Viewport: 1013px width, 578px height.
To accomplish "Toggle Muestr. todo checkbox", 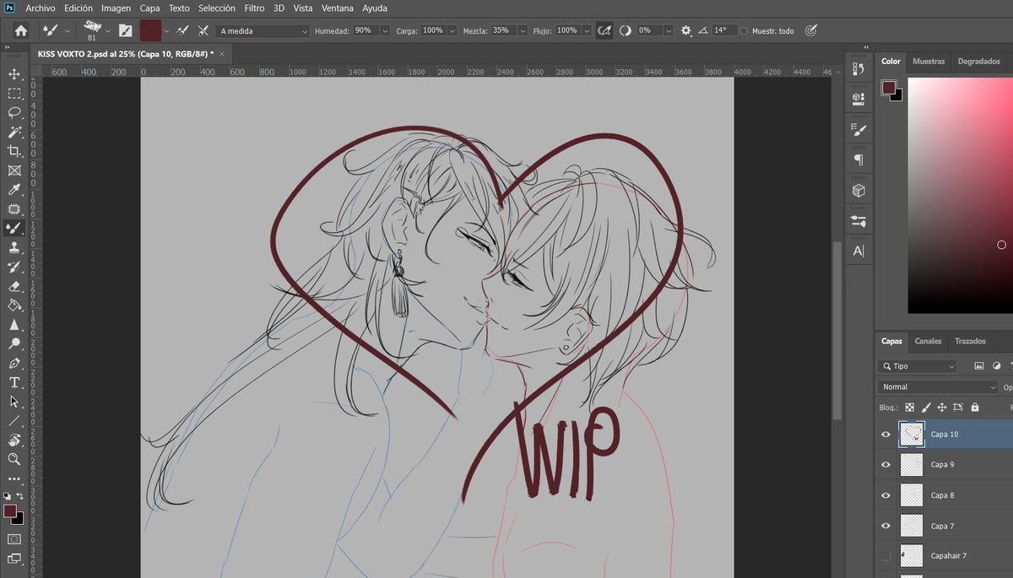I will (x=744, y=30).
